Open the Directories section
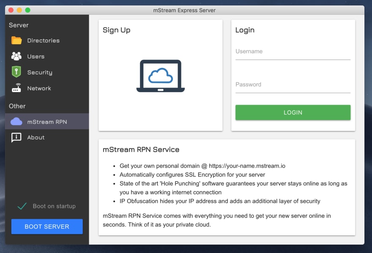 point(47,40)
